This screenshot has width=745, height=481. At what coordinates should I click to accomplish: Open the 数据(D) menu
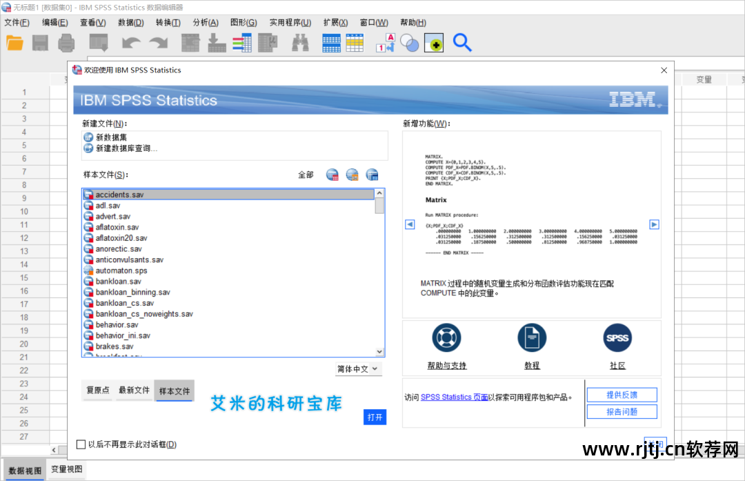click(130, 22)
